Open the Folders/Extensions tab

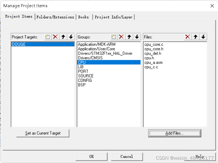pyautogui.click(x=55, y=17)
